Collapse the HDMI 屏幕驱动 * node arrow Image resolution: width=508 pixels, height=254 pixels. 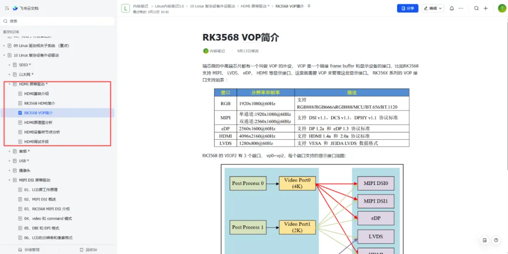click(9, 84)
